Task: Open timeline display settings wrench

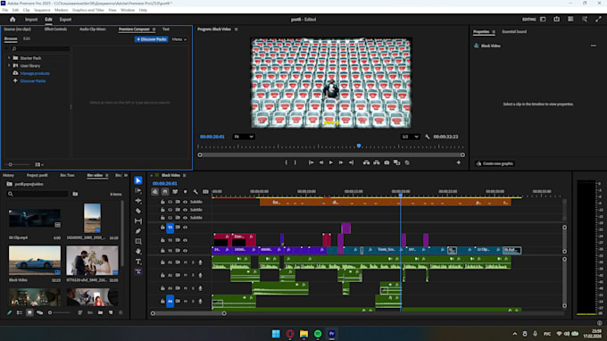Action: (195, 192)
